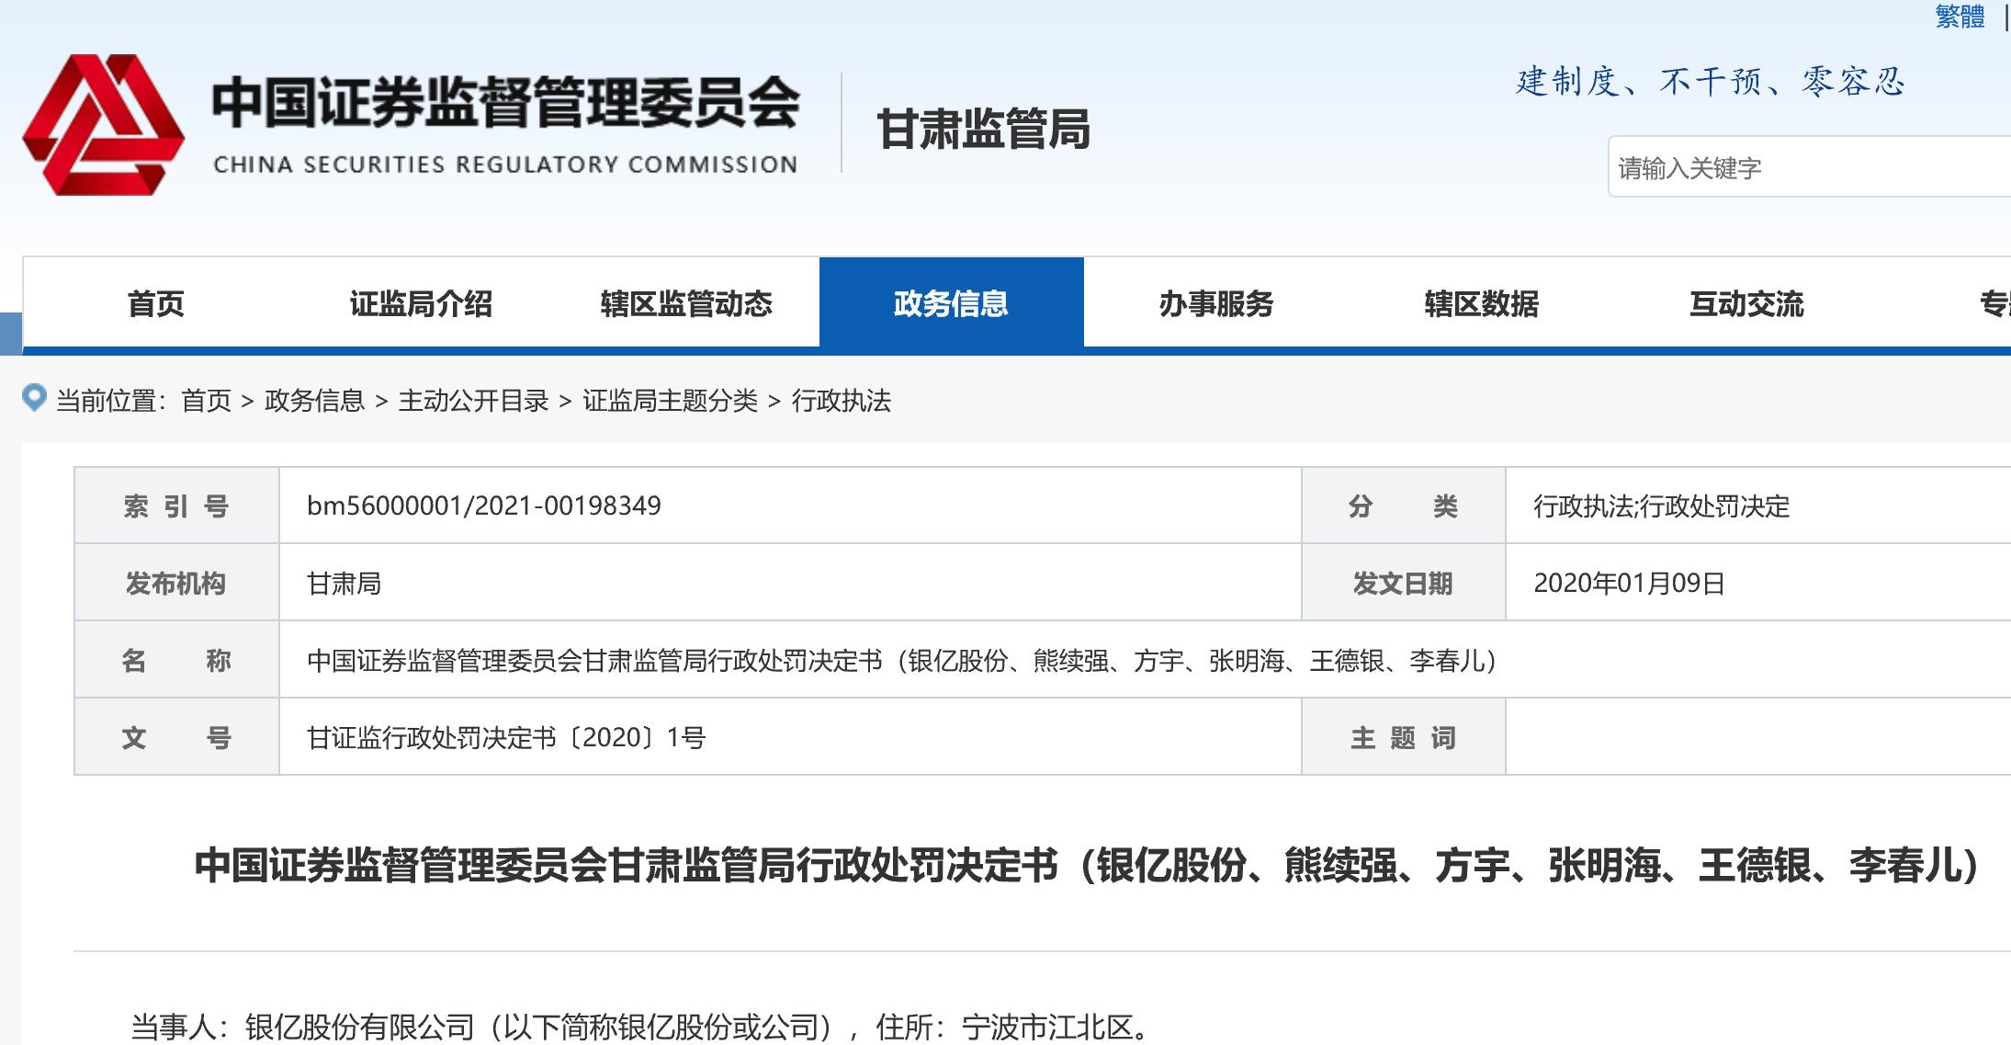Click 行政执法 breadcrumb link
The width and height of the screenshot is (2011, 1045).
pyautogui.click(x=841, y=401)
